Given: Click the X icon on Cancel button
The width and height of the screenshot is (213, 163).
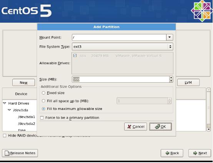Looking at the screenshot, I should click(x=129, y=127).
